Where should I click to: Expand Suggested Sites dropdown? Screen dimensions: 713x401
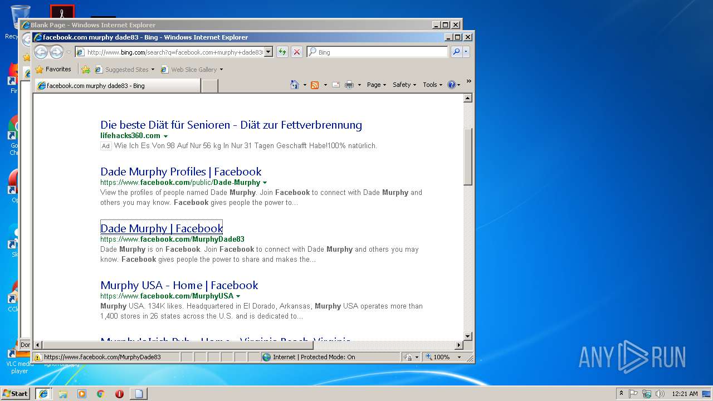pyautogui.click(x=153, y=70)
